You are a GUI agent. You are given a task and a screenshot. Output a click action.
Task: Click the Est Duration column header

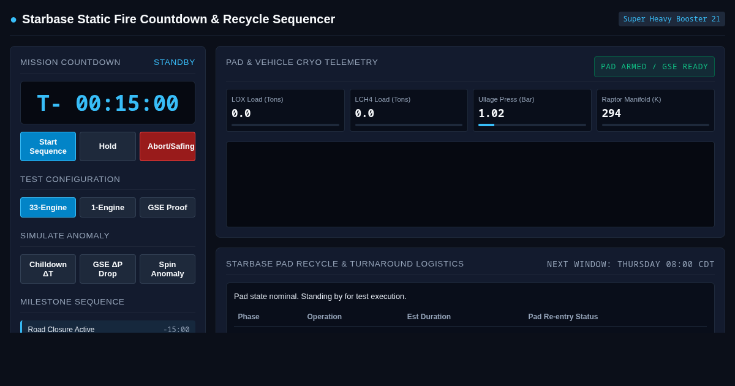[x=429, y=317]
